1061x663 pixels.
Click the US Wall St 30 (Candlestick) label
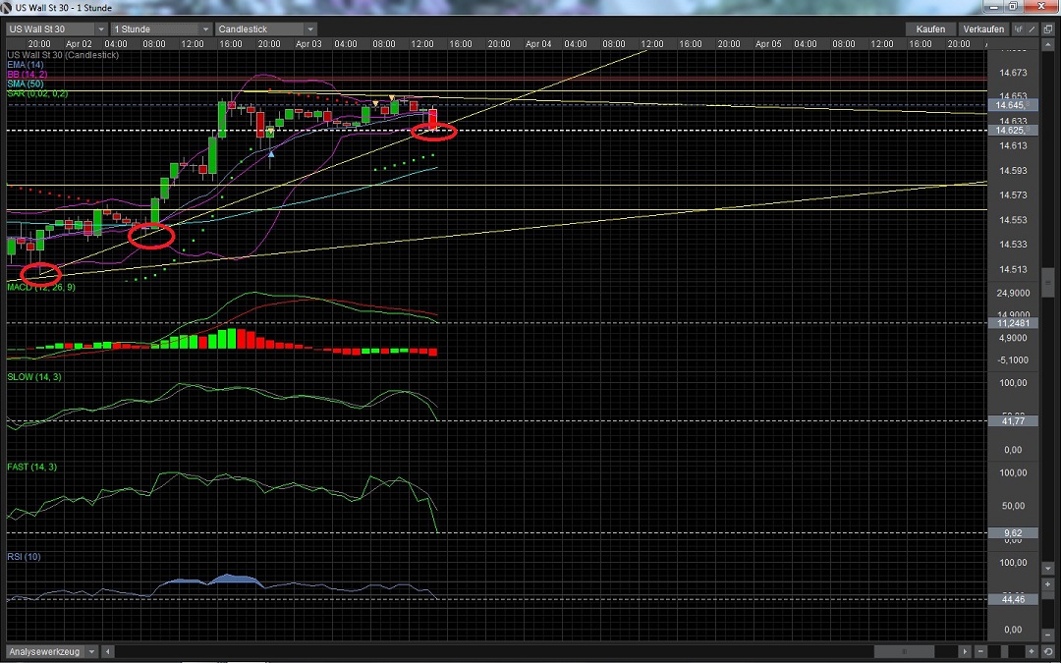[63, 55]
